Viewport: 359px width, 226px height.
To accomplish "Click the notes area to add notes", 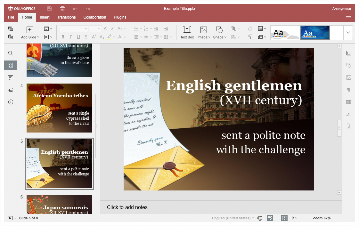I will 221,207.
